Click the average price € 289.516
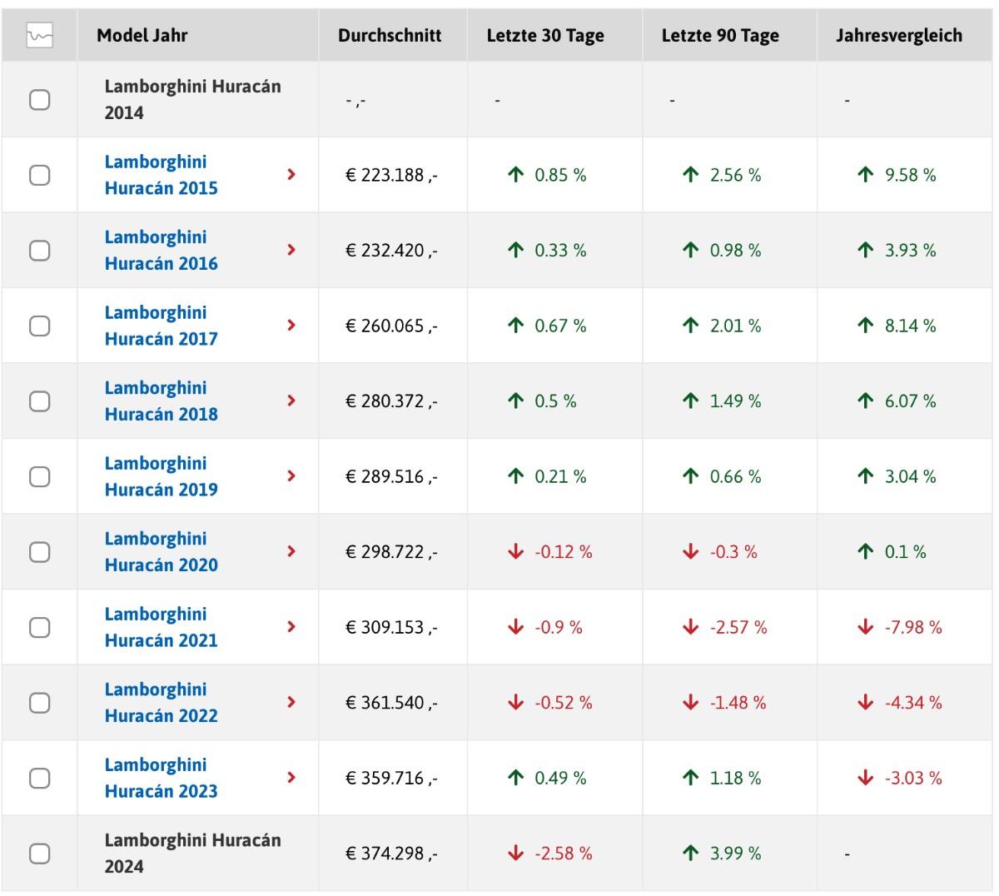The width and height of the screenshot is (999, 896). (x=391, y=477)
